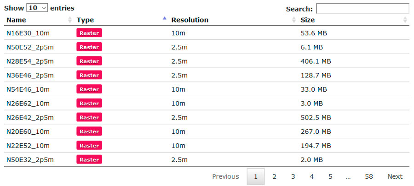Click the Resolution column sort arrows icon
Viewport: 414px width, 186px height.
(294, 20)
